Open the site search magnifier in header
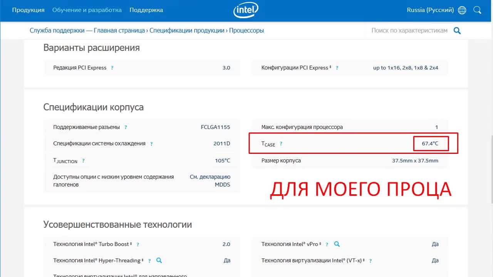The height and width of the screenshot is (277, 493). tap(478, 10)
